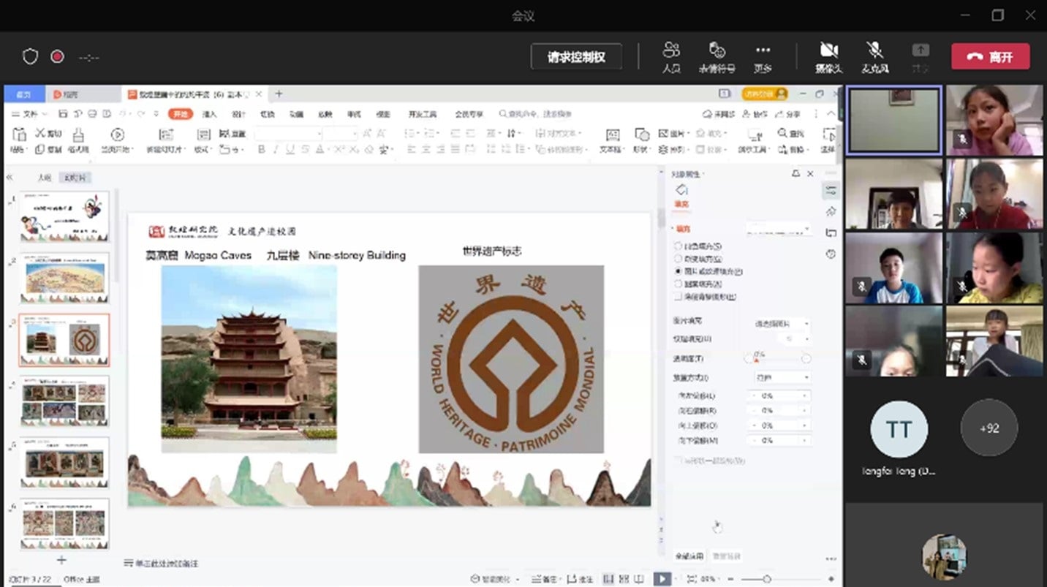Toggle the hide background graphics checkbox

click(x=679, y=296)
